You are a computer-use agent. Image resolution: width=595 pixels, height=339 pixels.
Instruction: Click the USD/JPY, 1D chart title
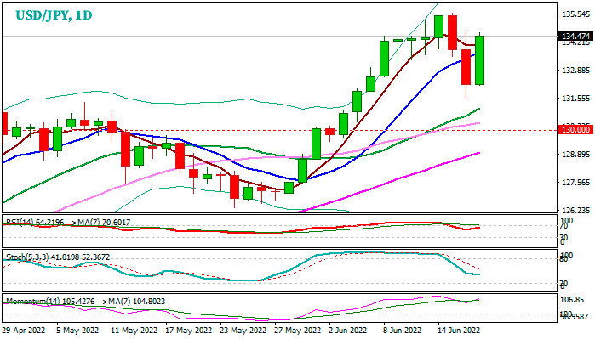[x=54, y=15]
